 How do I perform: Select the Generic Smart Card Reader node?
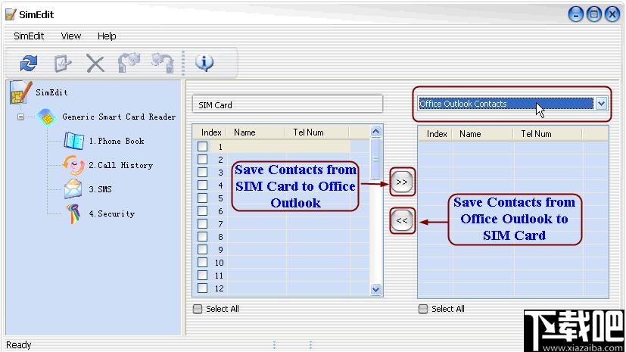tap(119, 117)
